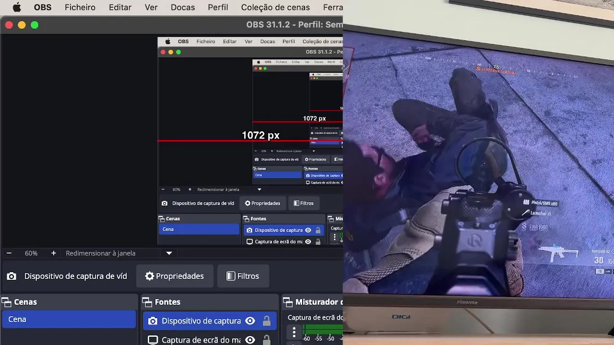
Task: Open the Perfil menu in the top menu bar
Action: pyautogui.click(x=218, y=7)
